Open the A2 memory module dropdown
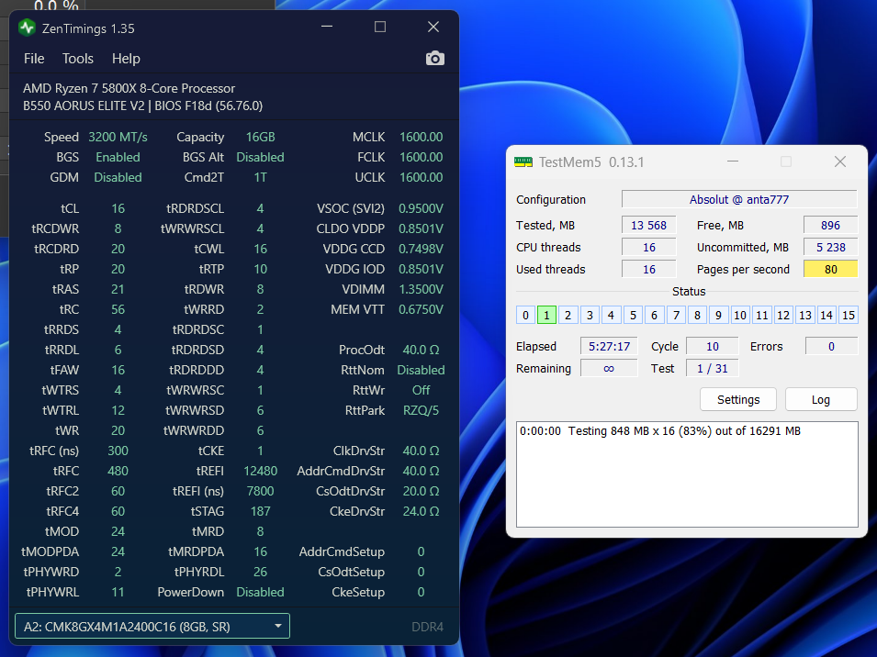The width and height of the screenshot is (877, 657). click(x=152, y=627)
